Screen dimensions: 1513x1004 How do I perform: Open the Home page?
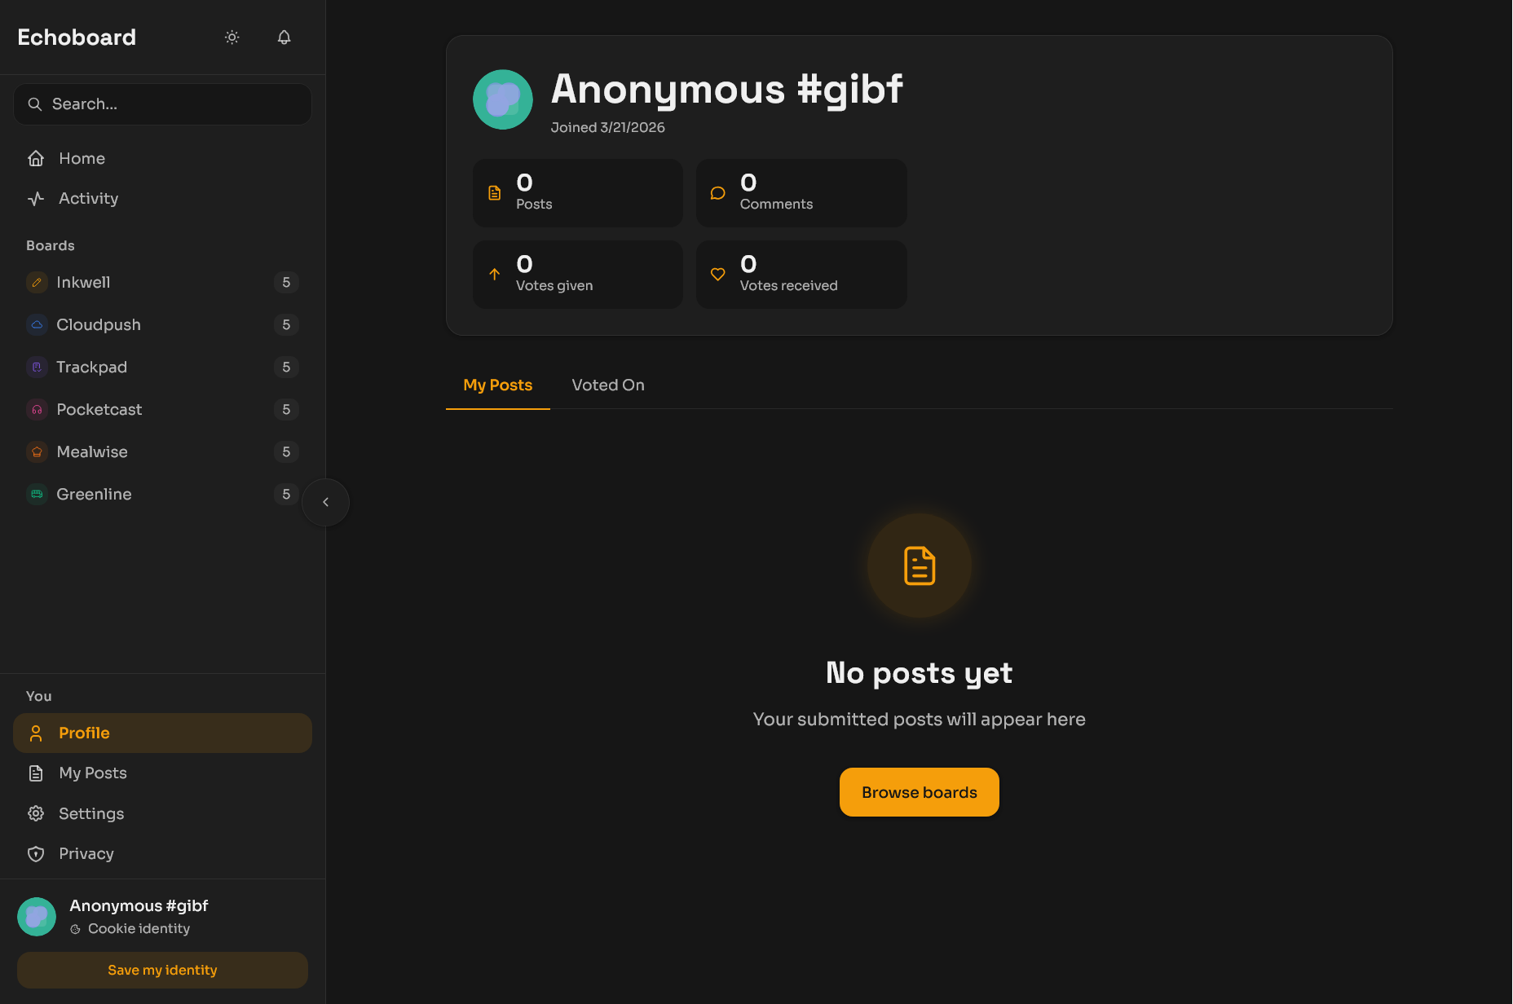[82, 159]
